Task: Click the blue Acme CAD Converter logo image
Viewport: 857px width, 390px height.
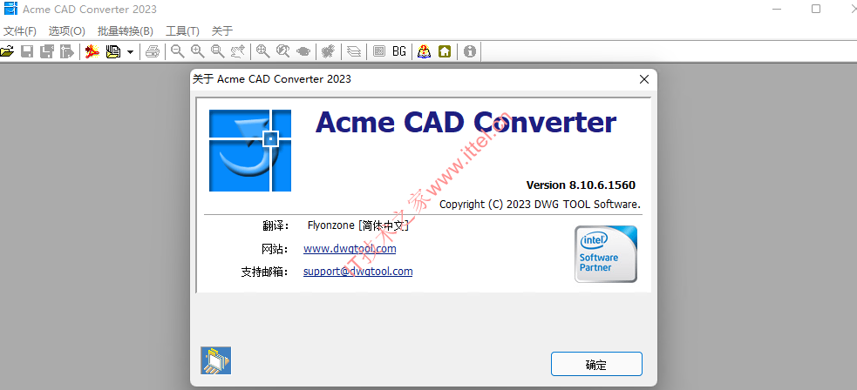Action: click(249, 151)
